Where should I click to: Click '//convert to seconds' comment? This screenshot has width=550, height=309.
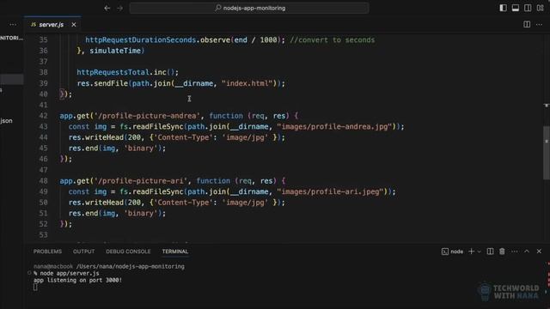(333, 40)
